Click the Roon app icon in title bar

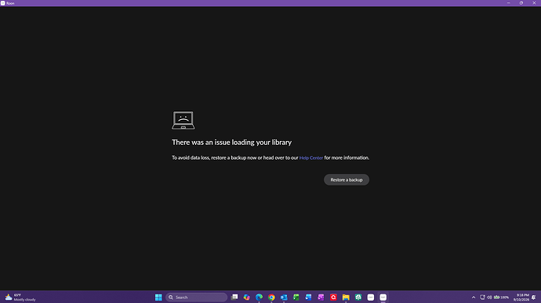pyautogui.click(x=3, y=3)
